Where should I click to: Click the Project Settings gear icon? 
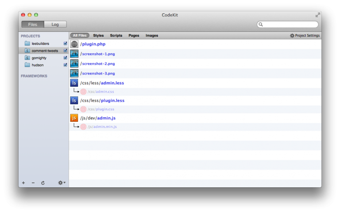(292, 35)
